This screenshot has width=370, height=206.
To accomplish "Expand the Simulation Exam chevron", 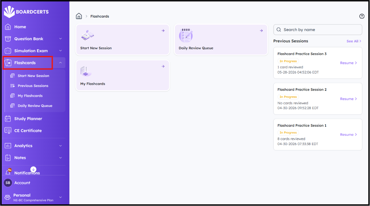I will coord(60,51).
